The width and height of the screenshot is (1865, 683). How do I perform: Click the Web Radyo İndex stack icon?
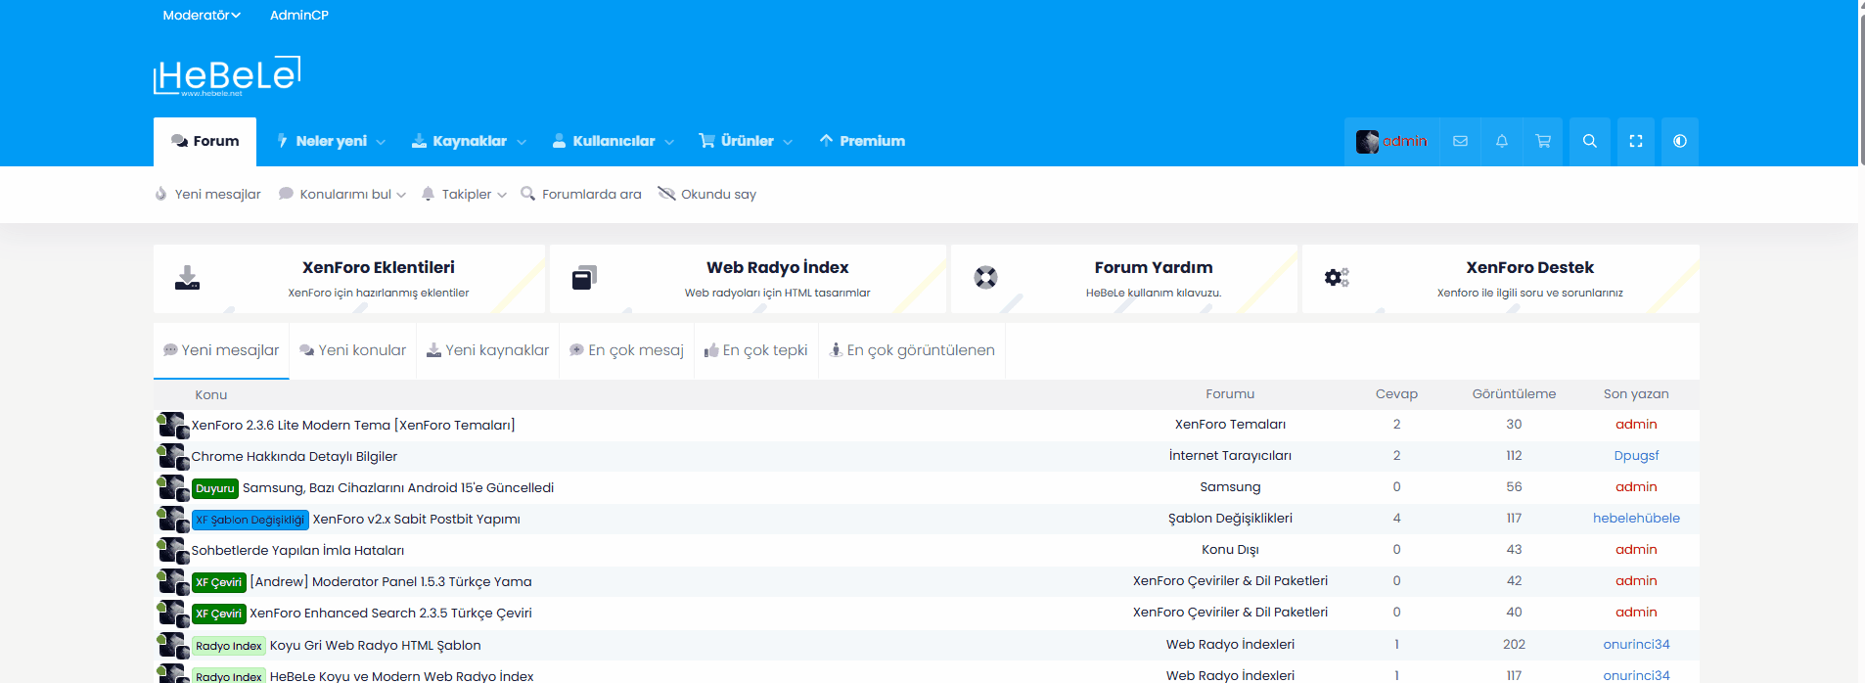point(584,278)
